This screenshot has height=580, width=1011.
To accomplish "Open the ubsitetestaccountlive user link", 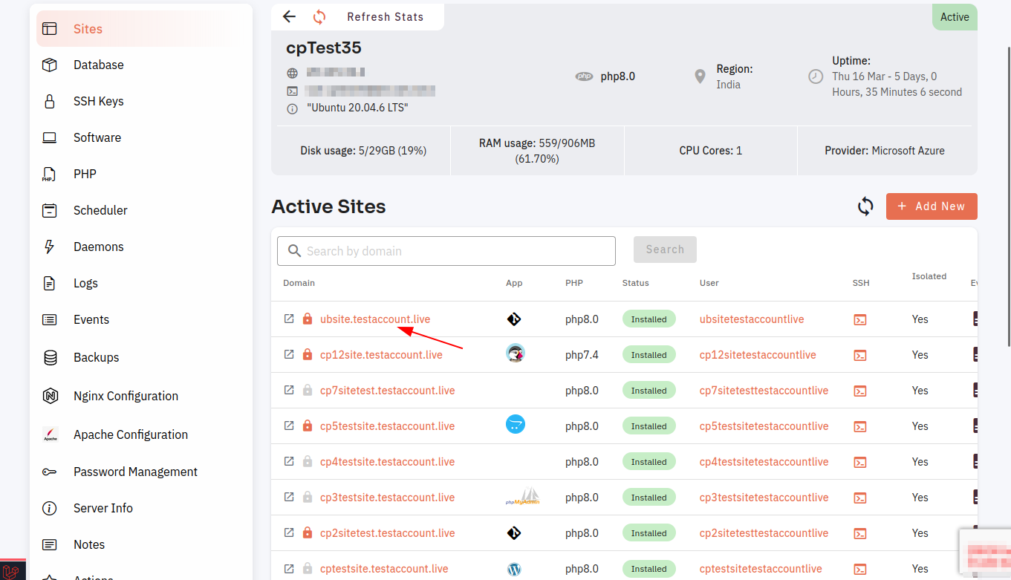I will point(752,319).
